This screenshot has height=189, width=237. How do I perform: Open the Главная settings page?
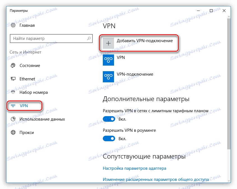(x=27, y=25)
